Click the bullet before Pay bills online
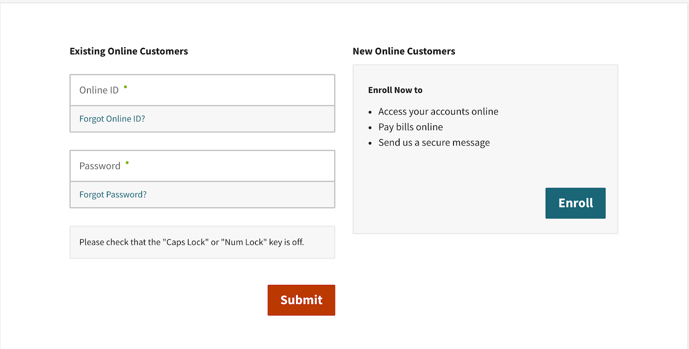 point(370,128)
